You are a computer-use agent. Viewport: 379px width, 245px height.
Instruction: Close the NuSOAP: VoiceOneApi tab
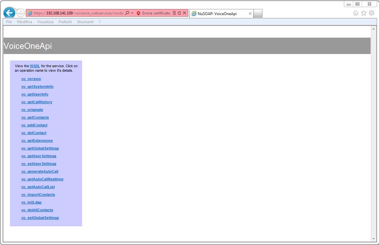(x=250, y=14)
